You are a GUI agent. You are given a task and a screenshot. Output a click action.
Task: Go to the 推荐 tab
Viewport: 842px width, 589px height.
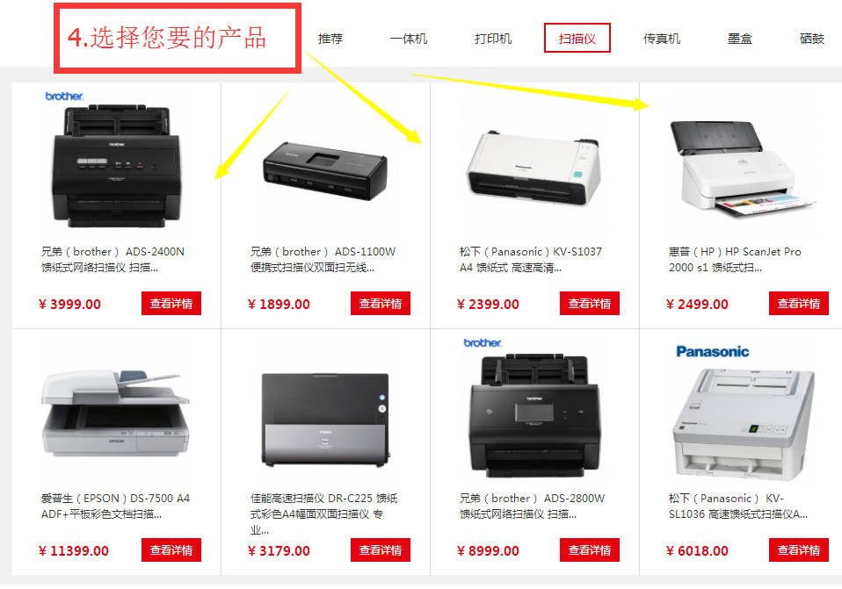330,39
